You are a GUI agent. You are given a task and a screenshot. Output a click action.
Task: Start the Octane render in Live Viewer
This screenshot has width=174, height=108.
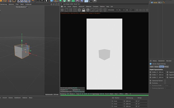pyautogui.click(x=62, y=10)
